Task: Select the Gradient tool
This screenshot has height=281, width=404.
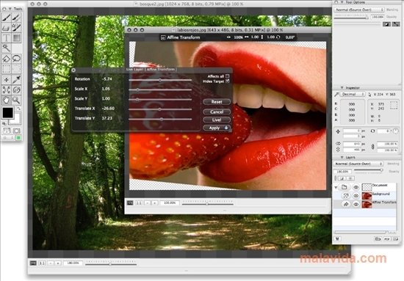Action: click(16, 37)
